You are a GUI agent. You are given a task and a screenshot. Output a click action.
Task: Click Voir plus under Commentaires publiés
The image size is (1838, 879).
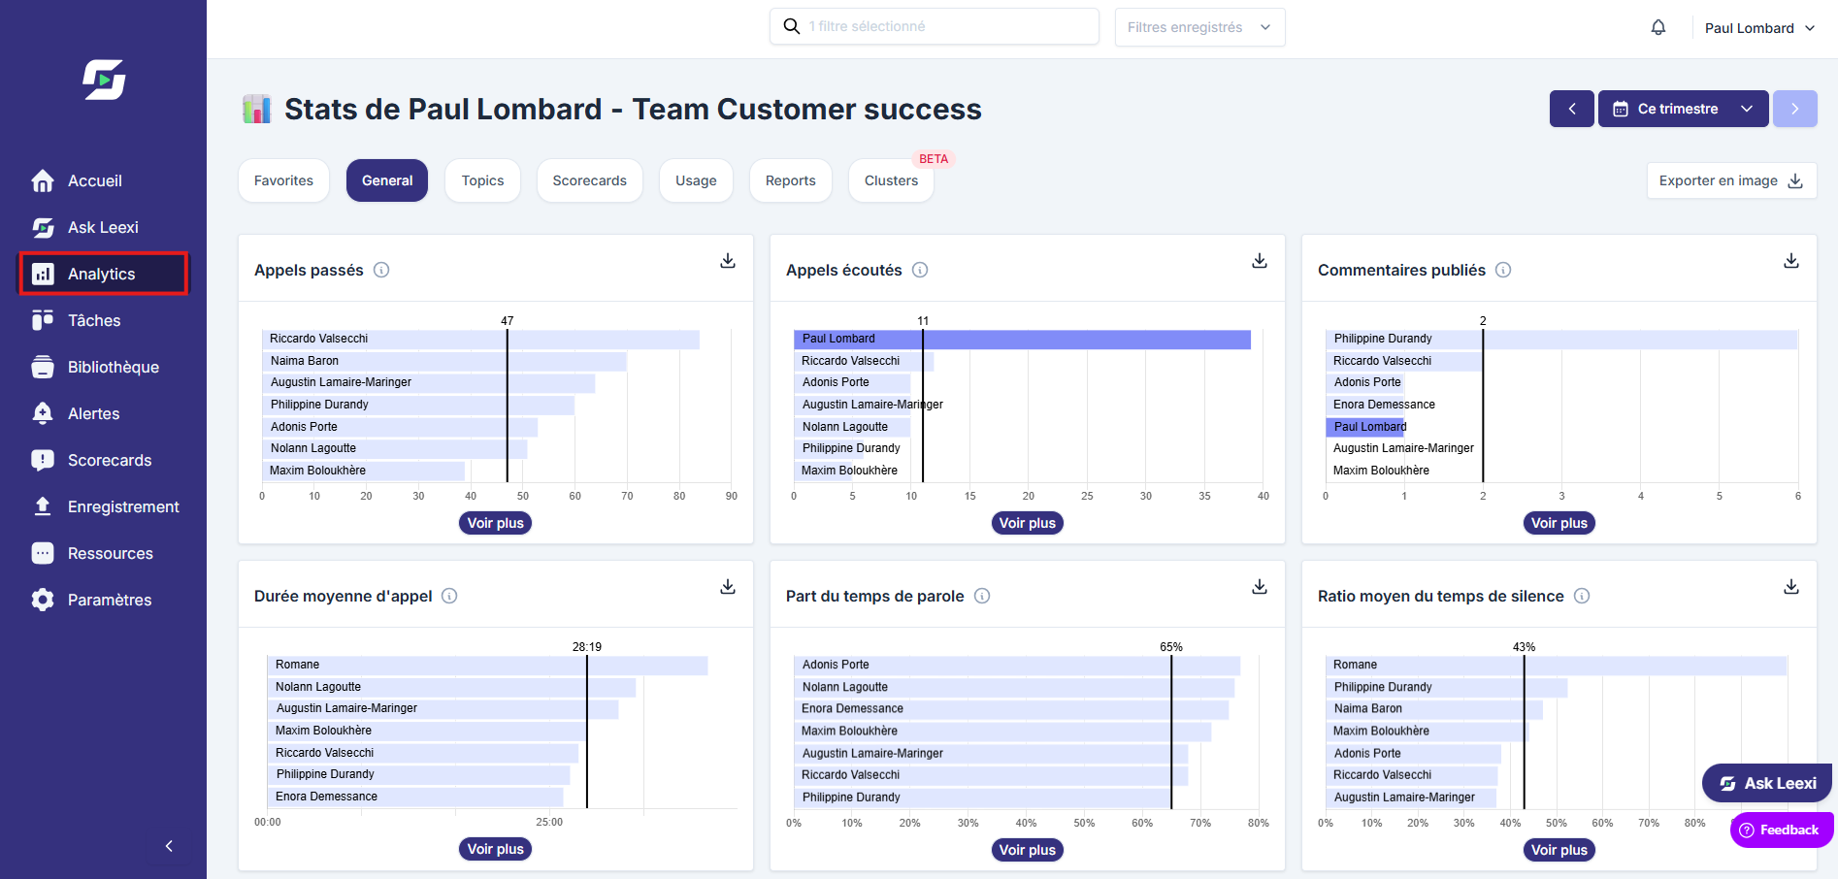tap(1559, 523)
